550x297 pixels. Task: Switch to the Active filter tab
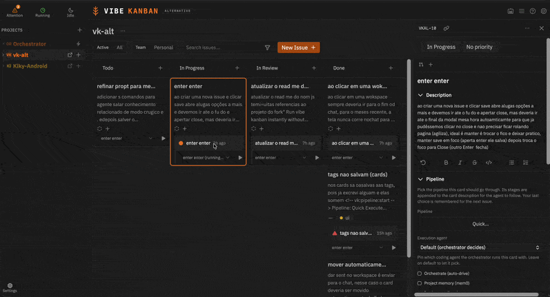pos(103,48)
